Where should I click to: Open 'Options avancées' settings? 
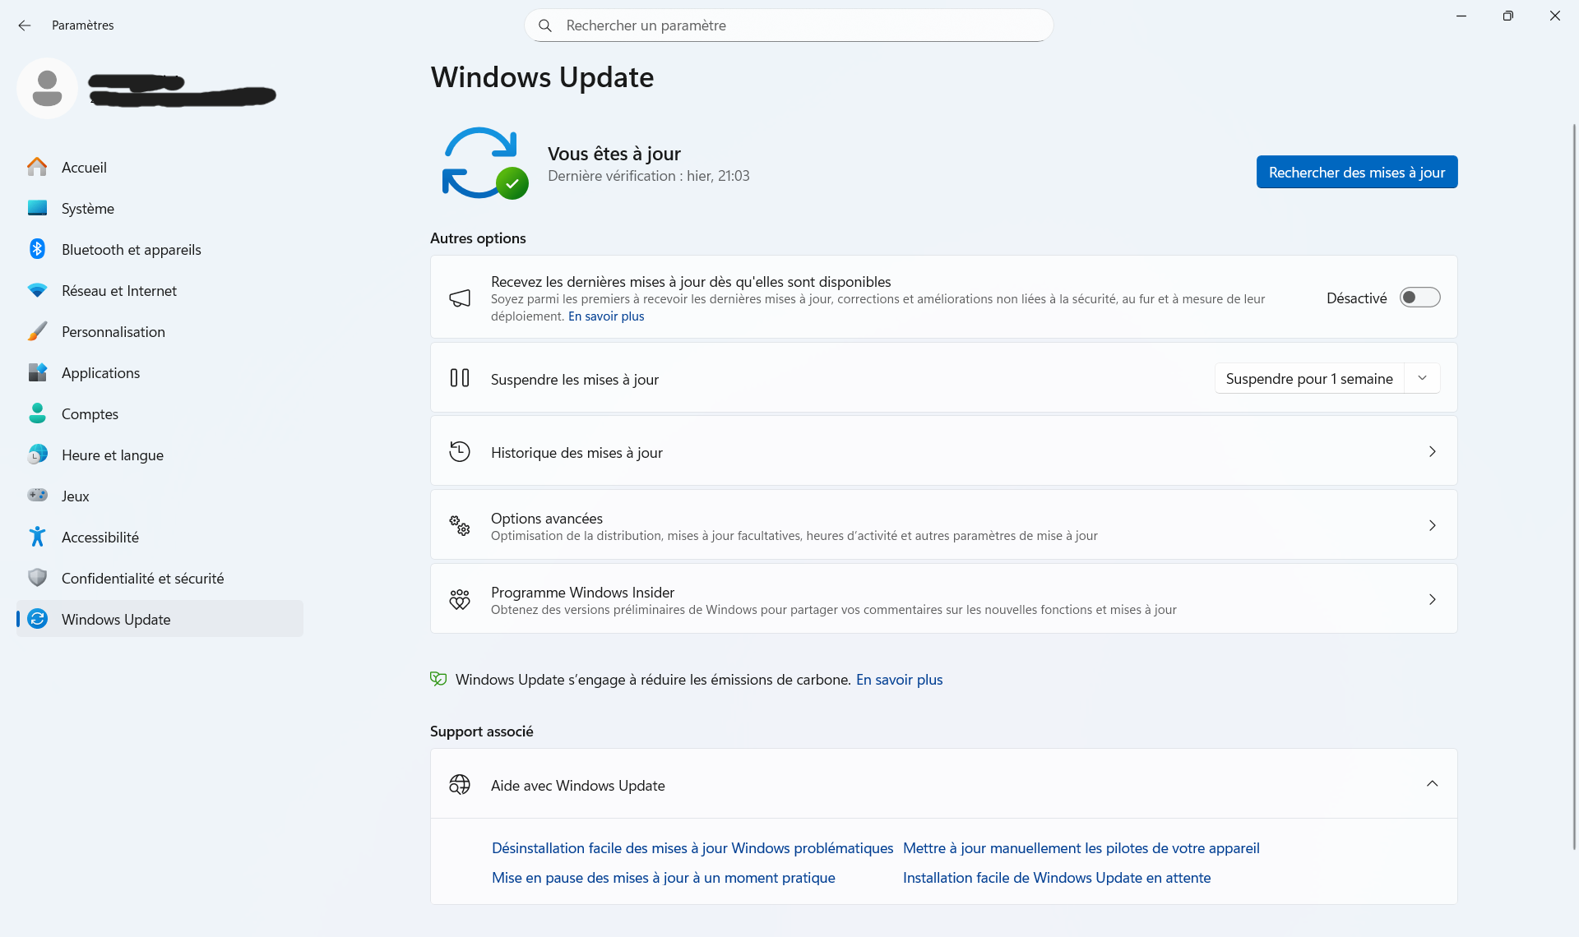942,524
